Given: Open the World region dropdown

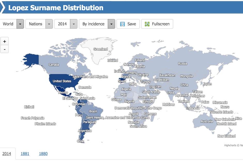Looking at the screenshot, I should [x=20, y=24].
